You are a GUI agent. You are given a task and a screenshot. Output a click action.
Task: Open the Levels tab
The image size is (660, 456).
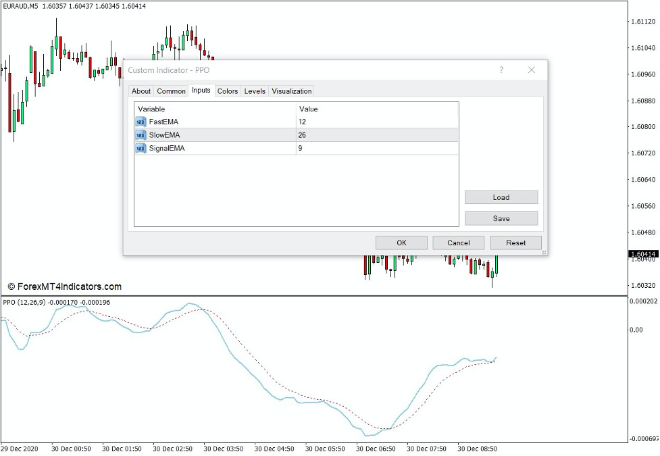click(254, 91)
